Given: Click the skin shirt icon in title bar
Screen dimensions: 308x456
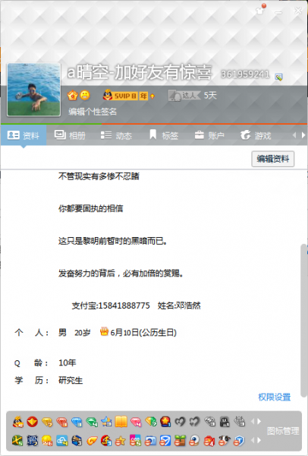Looking at the screenshot, I should pos(260,11).
